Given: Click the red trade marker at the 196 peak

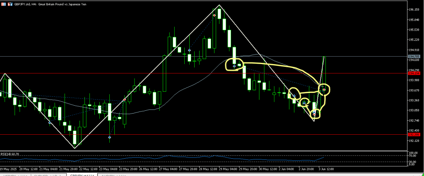Looking at the screenshot, I should tap(214, 15).
